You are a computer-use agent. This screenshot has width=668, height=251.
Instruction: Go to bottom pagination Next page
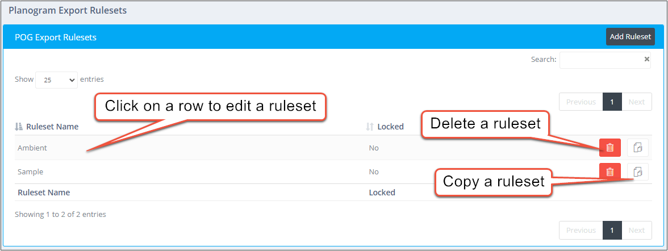coord(636,230)
